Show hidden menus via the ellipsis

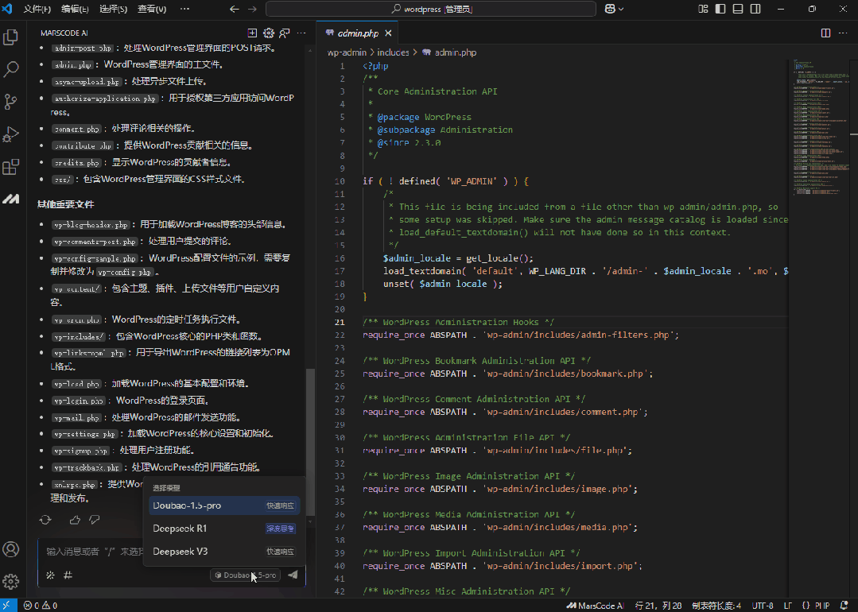(x=185, y=9)
